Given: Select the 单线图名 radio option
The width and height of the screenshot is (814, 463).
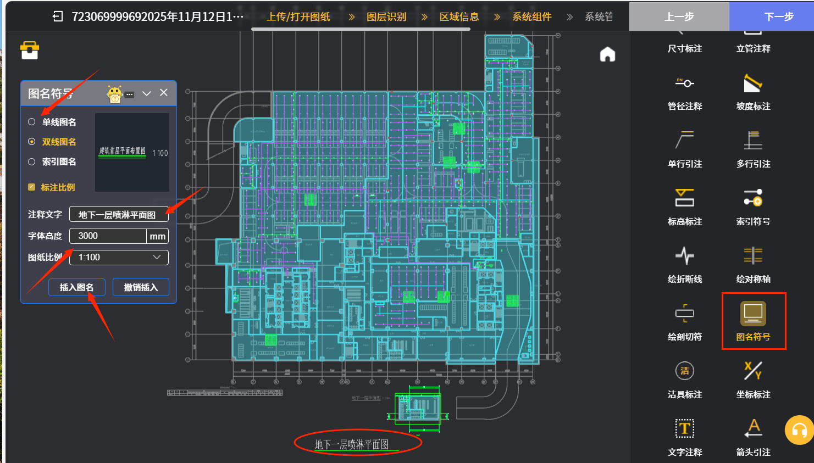Looking at the screenshot, I should point(32,122).
